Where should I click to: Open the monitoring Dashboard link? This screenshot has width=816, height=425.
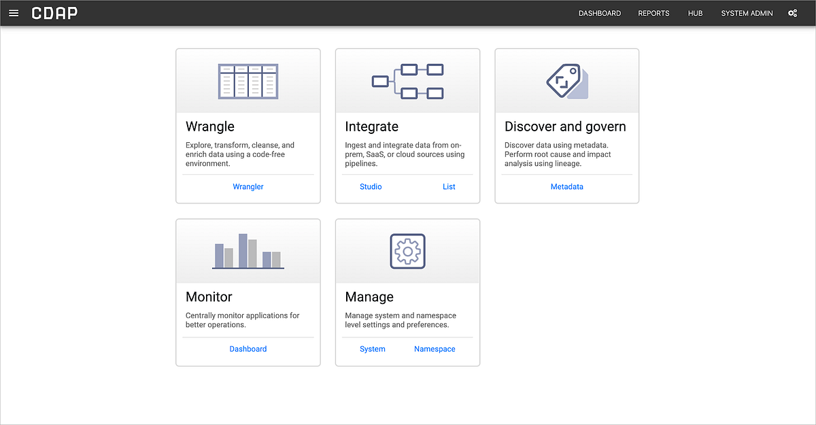pos(248,348)
